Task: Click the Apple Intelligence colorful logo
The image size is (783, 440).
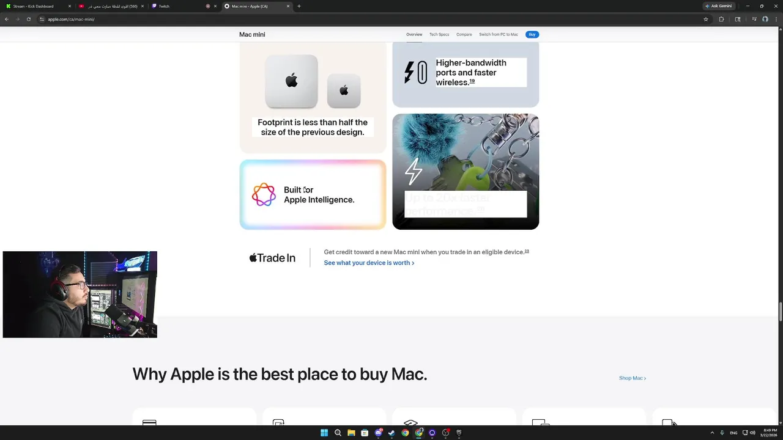Action: coord(264,194)
